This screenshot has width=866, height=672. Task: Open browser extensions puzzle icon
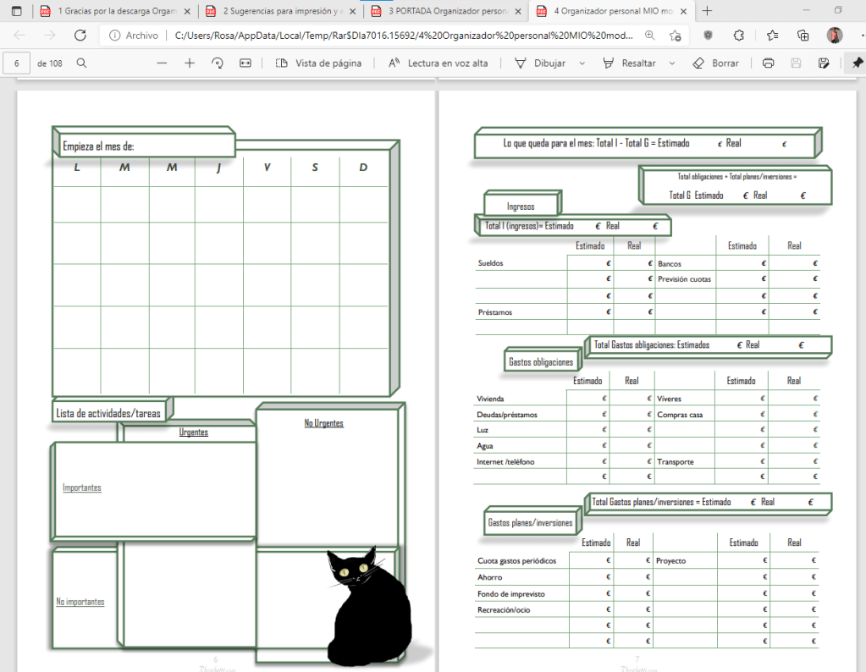click(739, 36)
